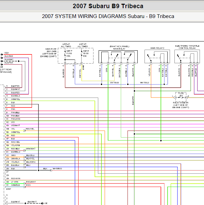The height and width of the screenshot is (205, 204).
Task: Click the heading '2007 Subaru B9 Tribeca'
Action: click(x=108, y=6)
